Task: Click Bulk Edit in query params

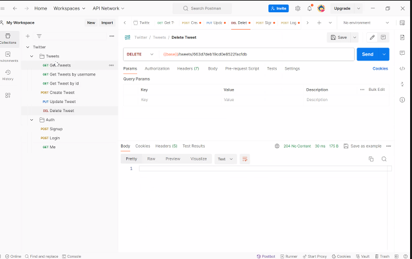Action: pyautogui.click(x=377, y=90)
